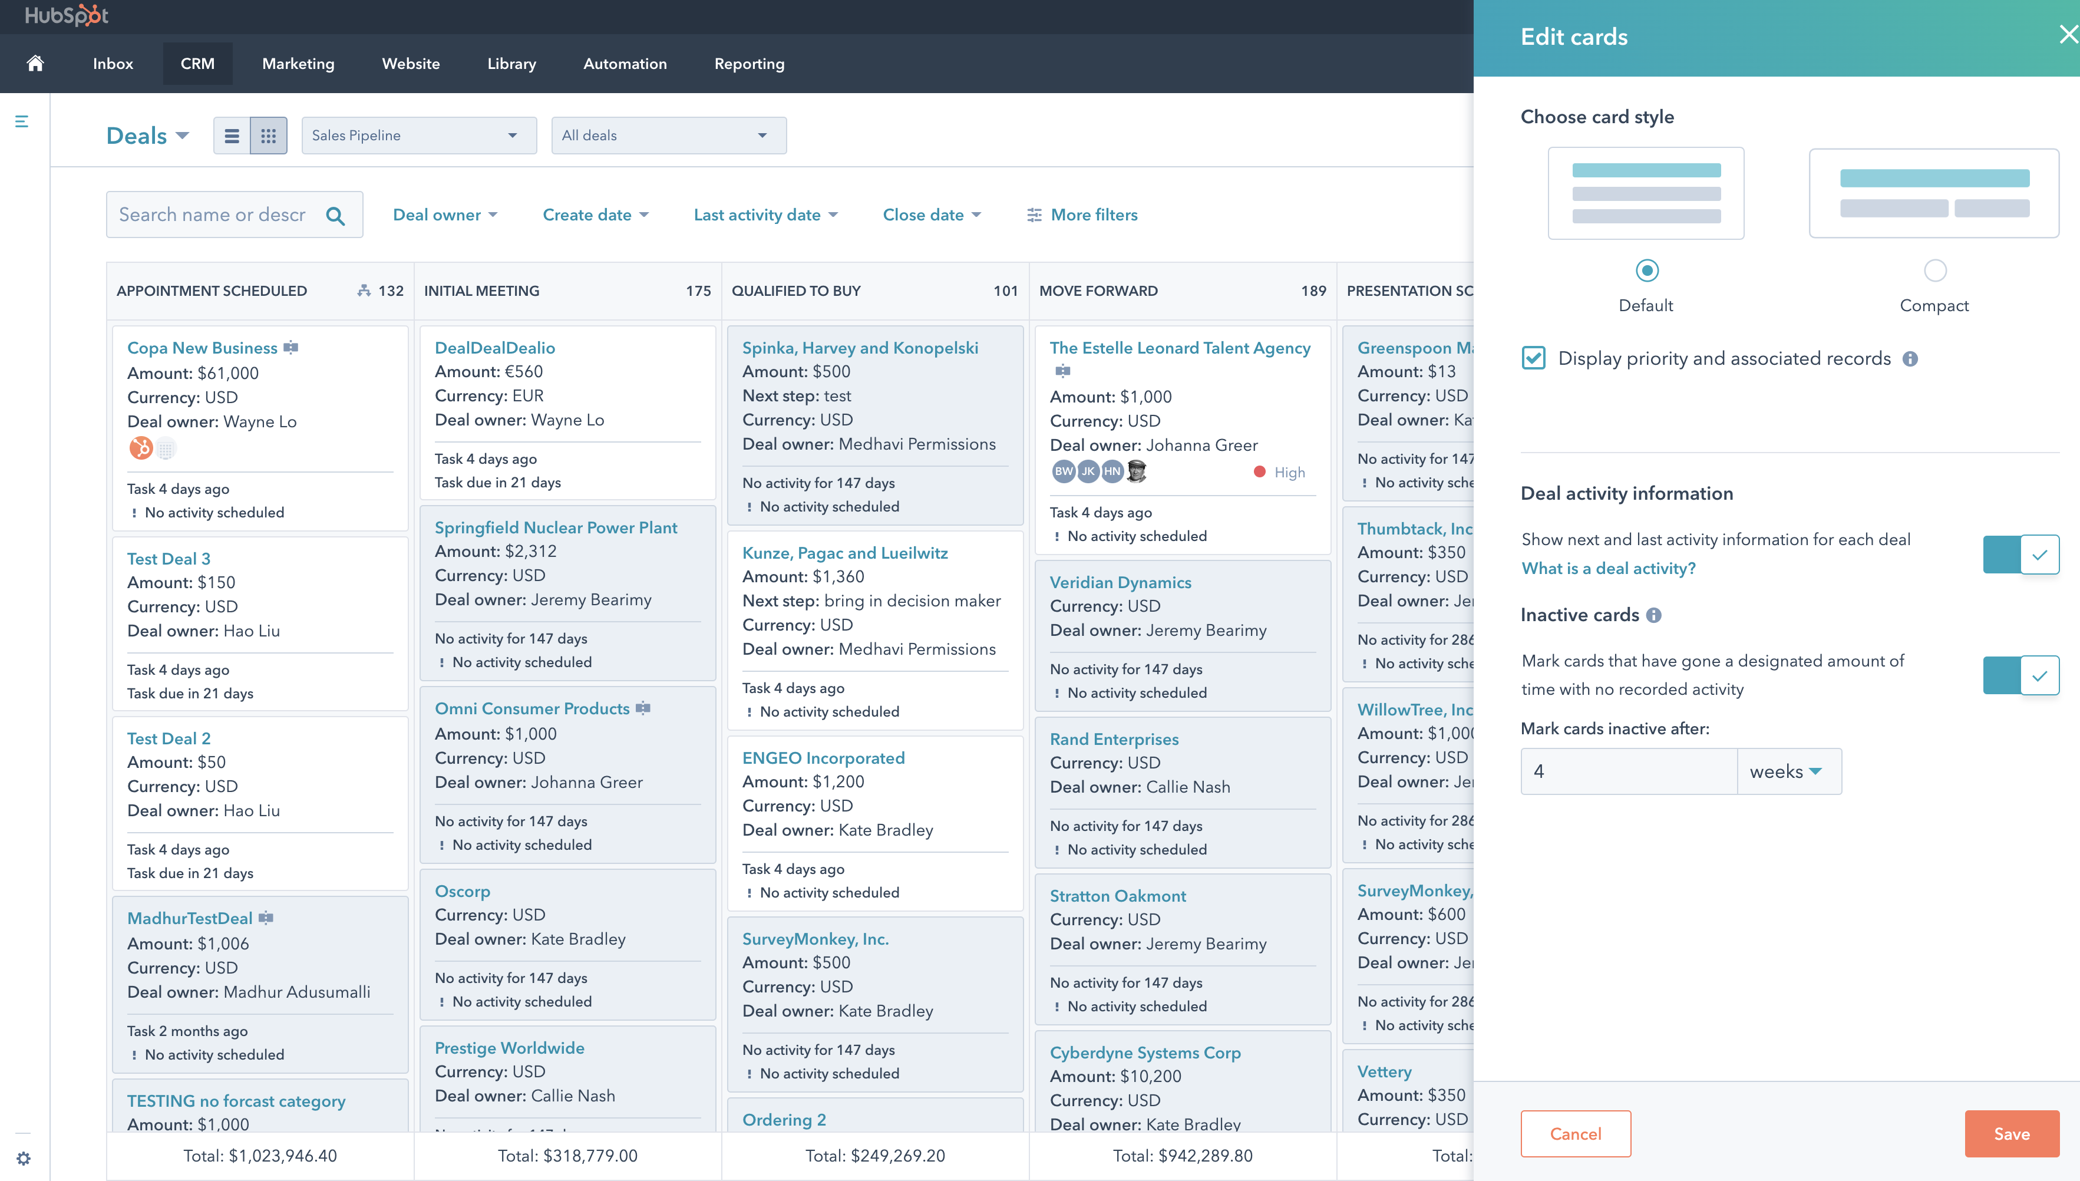Expand the Deal owner filter
Viewport: 2080px width, 1181px height.
pyautogui.click(x=445, y=215)
